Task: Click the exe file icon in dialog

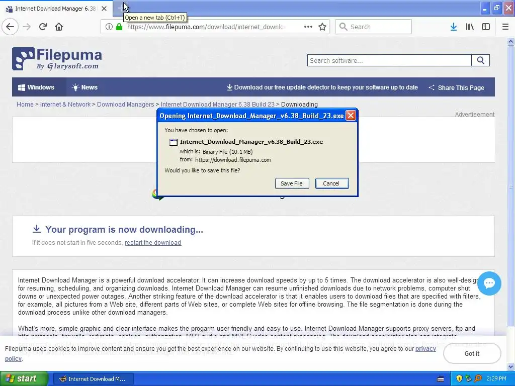Action: (174, 142)
